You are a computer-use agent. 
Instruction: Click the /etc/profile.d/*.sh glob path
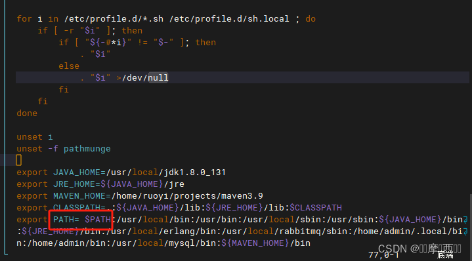click(114, 19)
